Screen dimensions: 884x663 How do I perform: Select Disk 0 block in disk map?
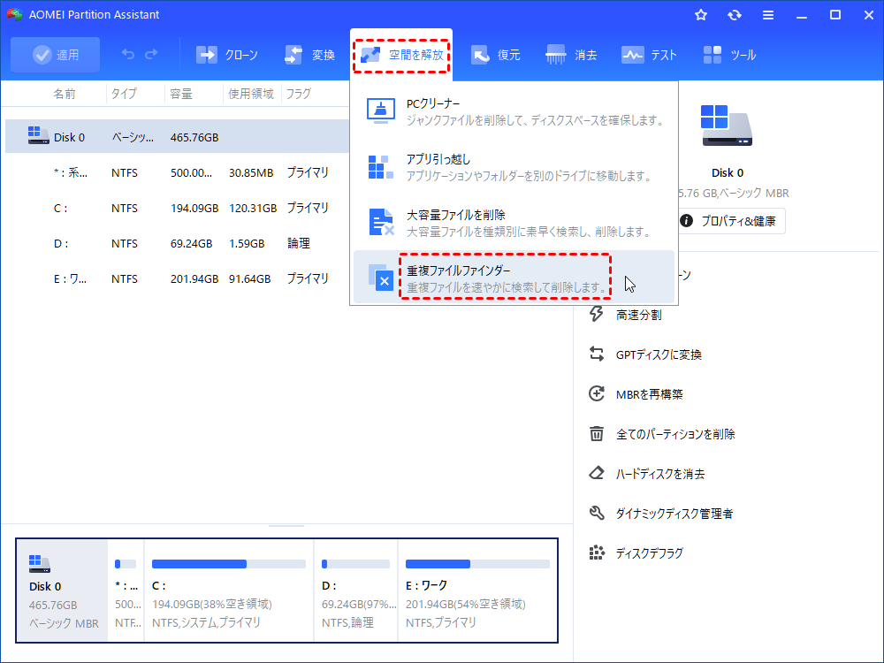pyautogui.click(x=62, y=591)
